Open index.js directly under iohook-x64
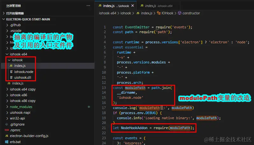Viewport: 254px width, 145px height. pos(18,83)
